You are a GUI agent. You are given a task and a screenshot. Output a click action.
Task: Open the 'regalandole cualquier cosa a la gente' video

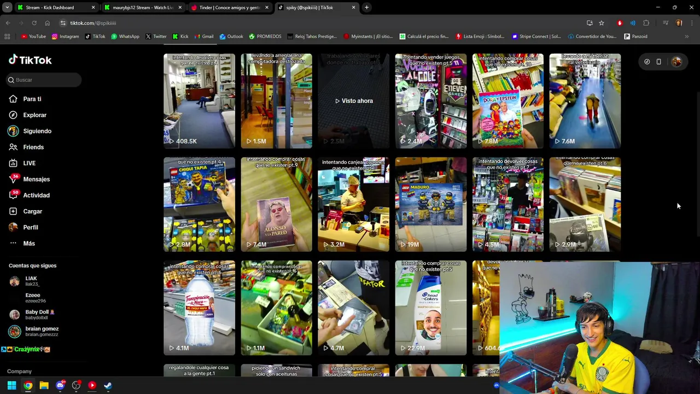[x=199, y=370]
